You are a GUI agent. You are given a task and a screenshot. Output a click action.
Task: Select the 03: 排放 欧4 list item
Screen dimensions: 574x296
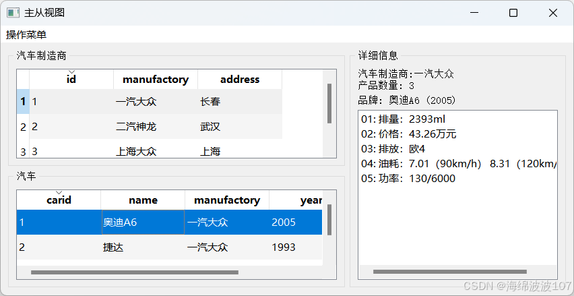tap(457, 149)
